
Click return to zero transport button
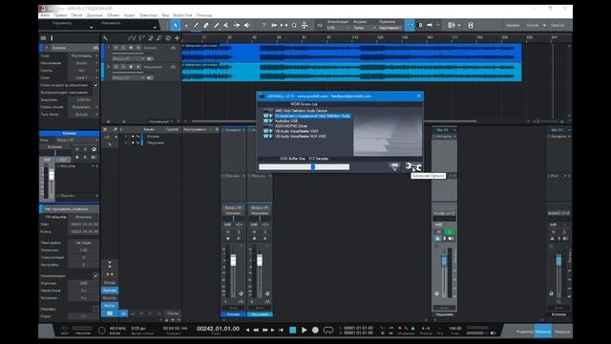[281, 330]
